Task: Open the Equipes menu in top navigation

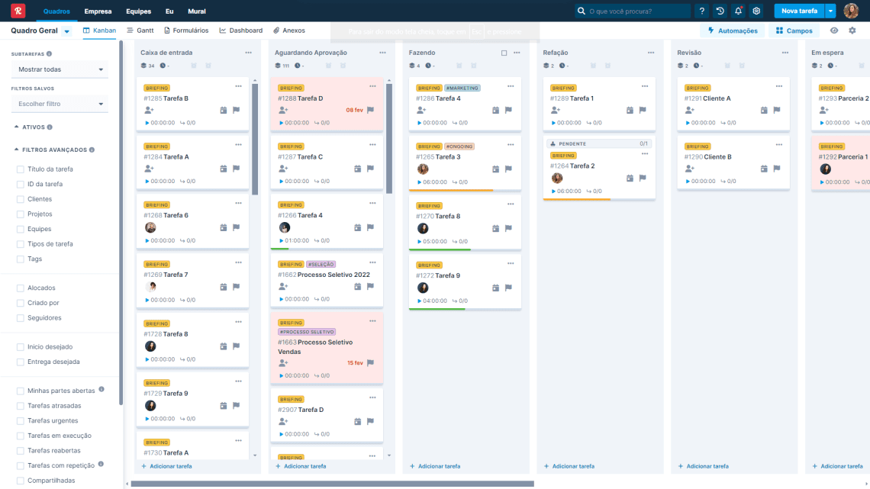Action: click(138, 11)
